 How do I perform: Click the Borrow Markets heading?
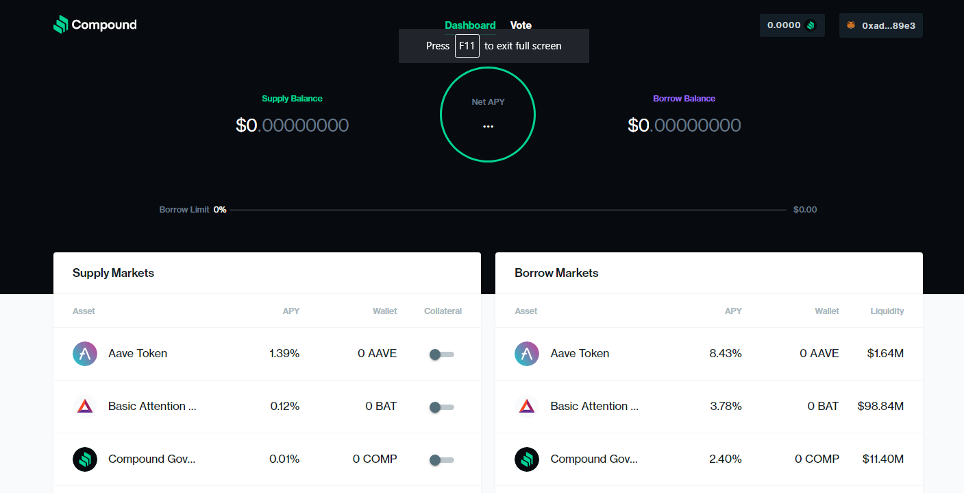556,273
